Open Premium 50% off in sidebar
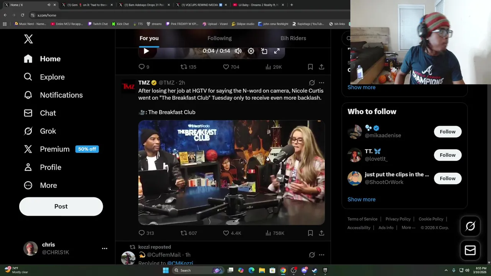 click(x=61, y=149)
